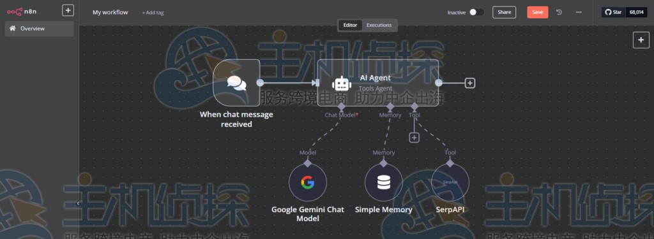Switch to the Editor tab

click(x=350, y=25)
